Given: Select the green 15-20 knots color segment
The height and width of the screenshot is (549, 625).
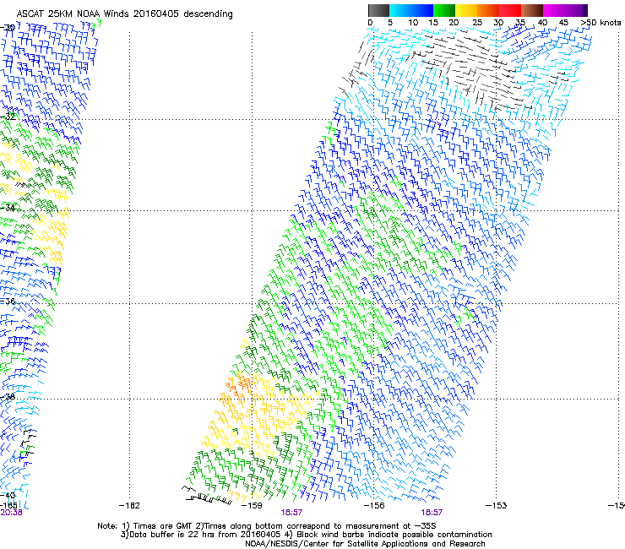Looking at the screenshot, I should [444, 10].
